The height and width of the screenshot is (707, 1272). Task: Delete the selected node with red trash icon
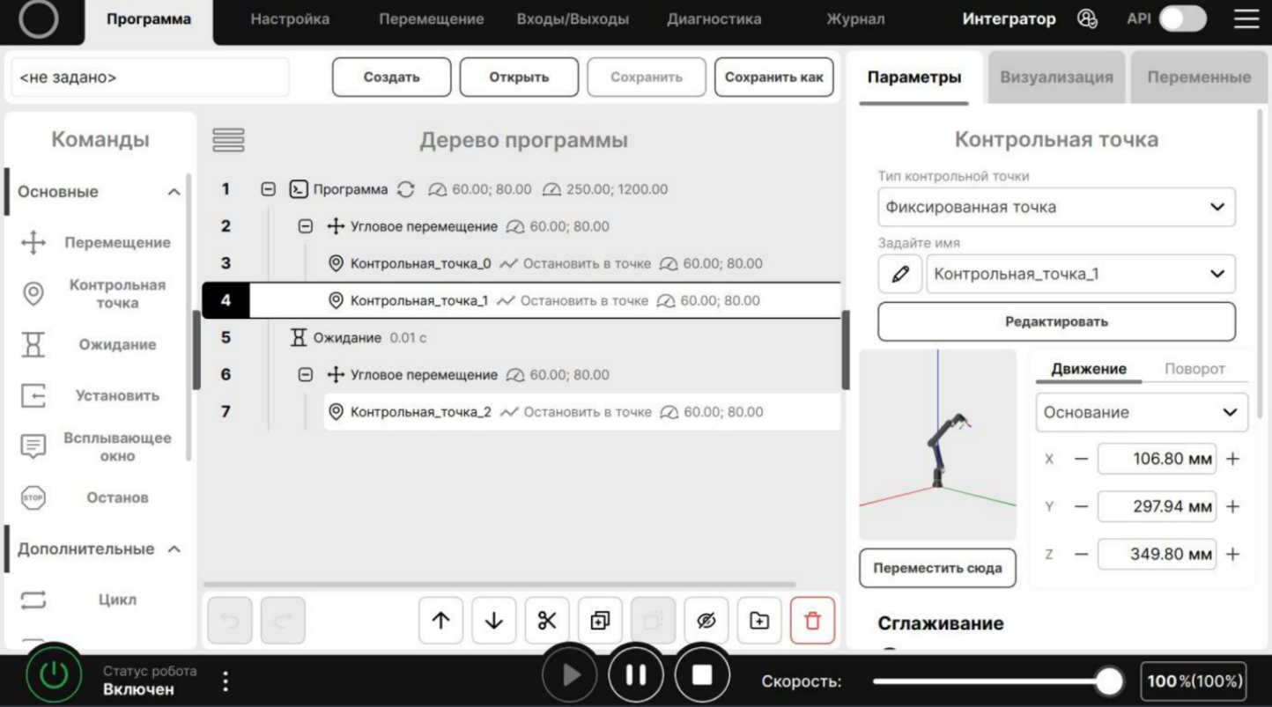click(x=812, y=621)
